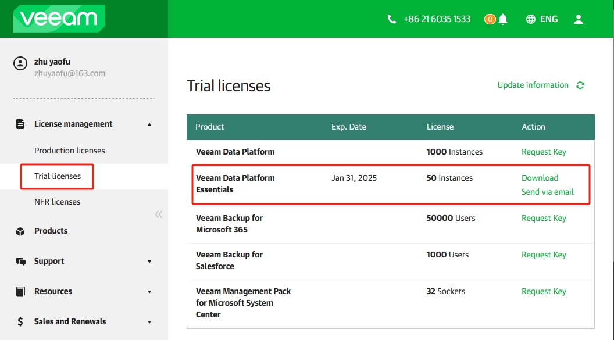The height and width of the screenshot is (340, 614).
Task: Click the Veeam Management Pack product name
Action: (243, 303)
